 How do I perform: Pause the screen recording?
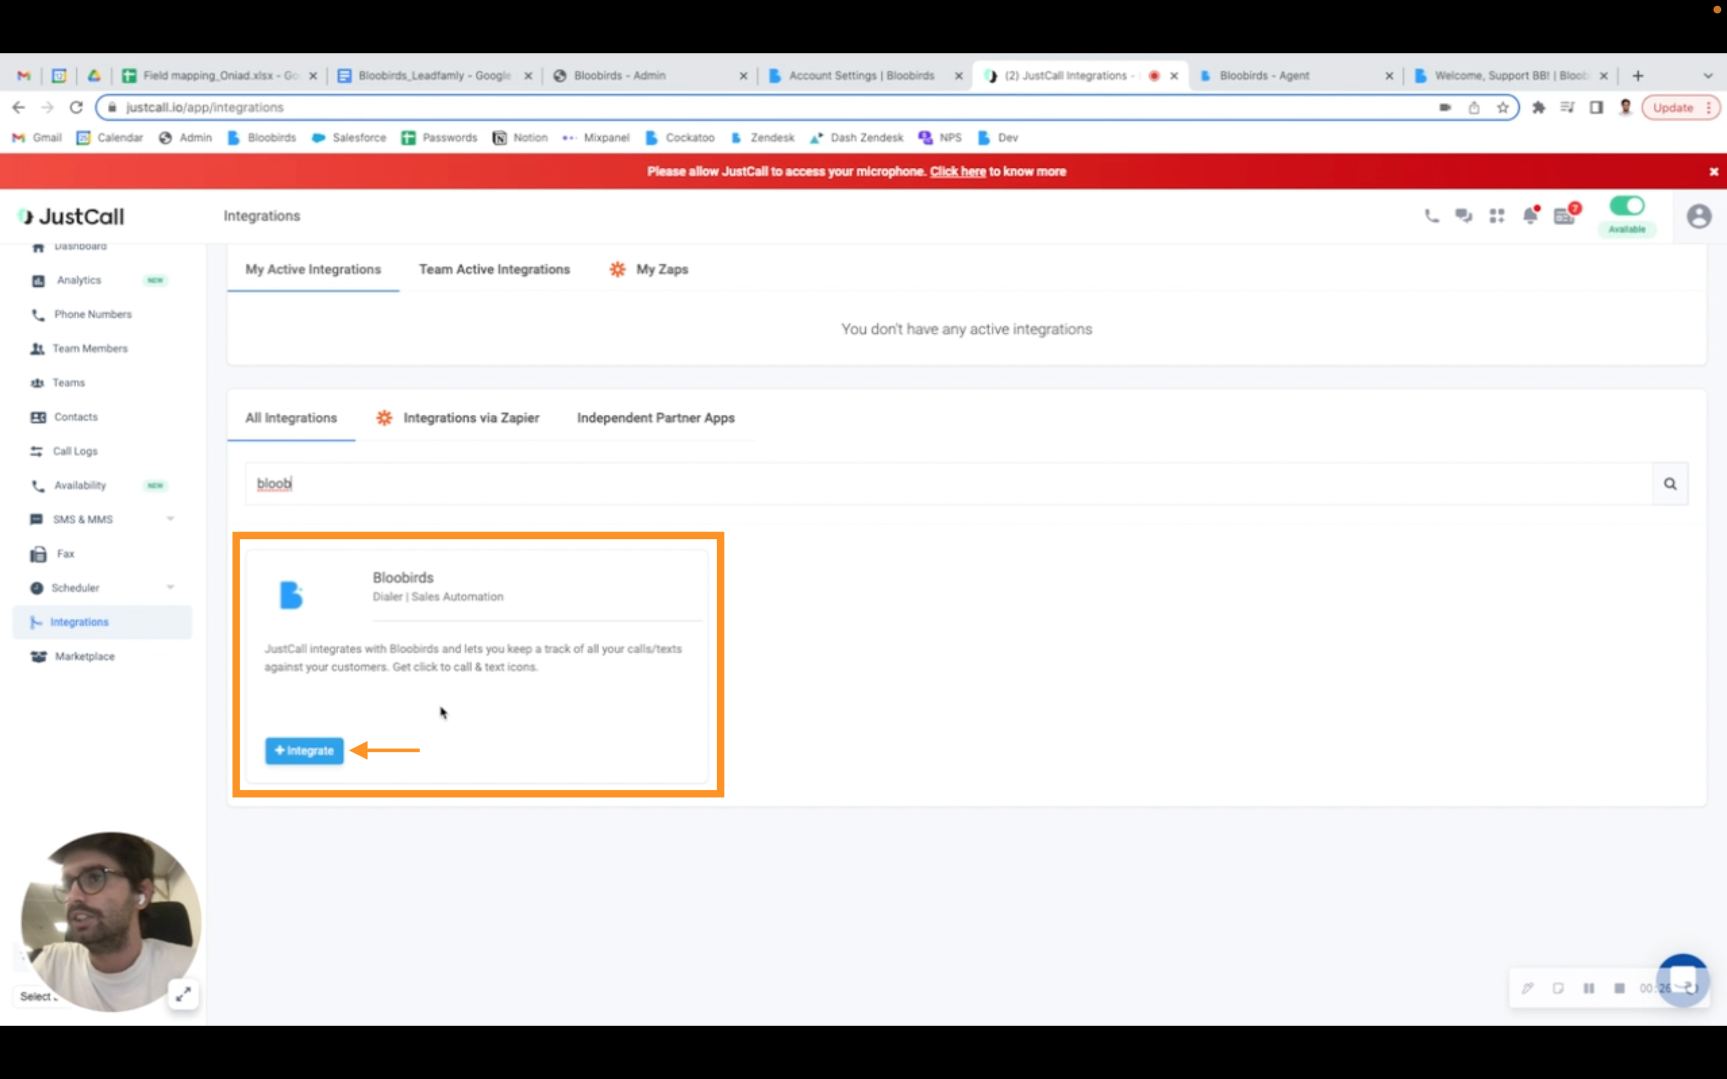coord(1588,988)
